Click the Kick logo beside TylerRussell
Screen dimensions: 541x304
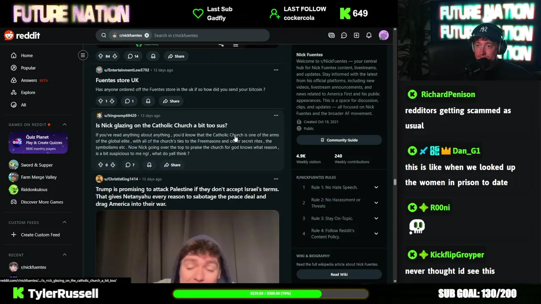(x=18, y=293)
